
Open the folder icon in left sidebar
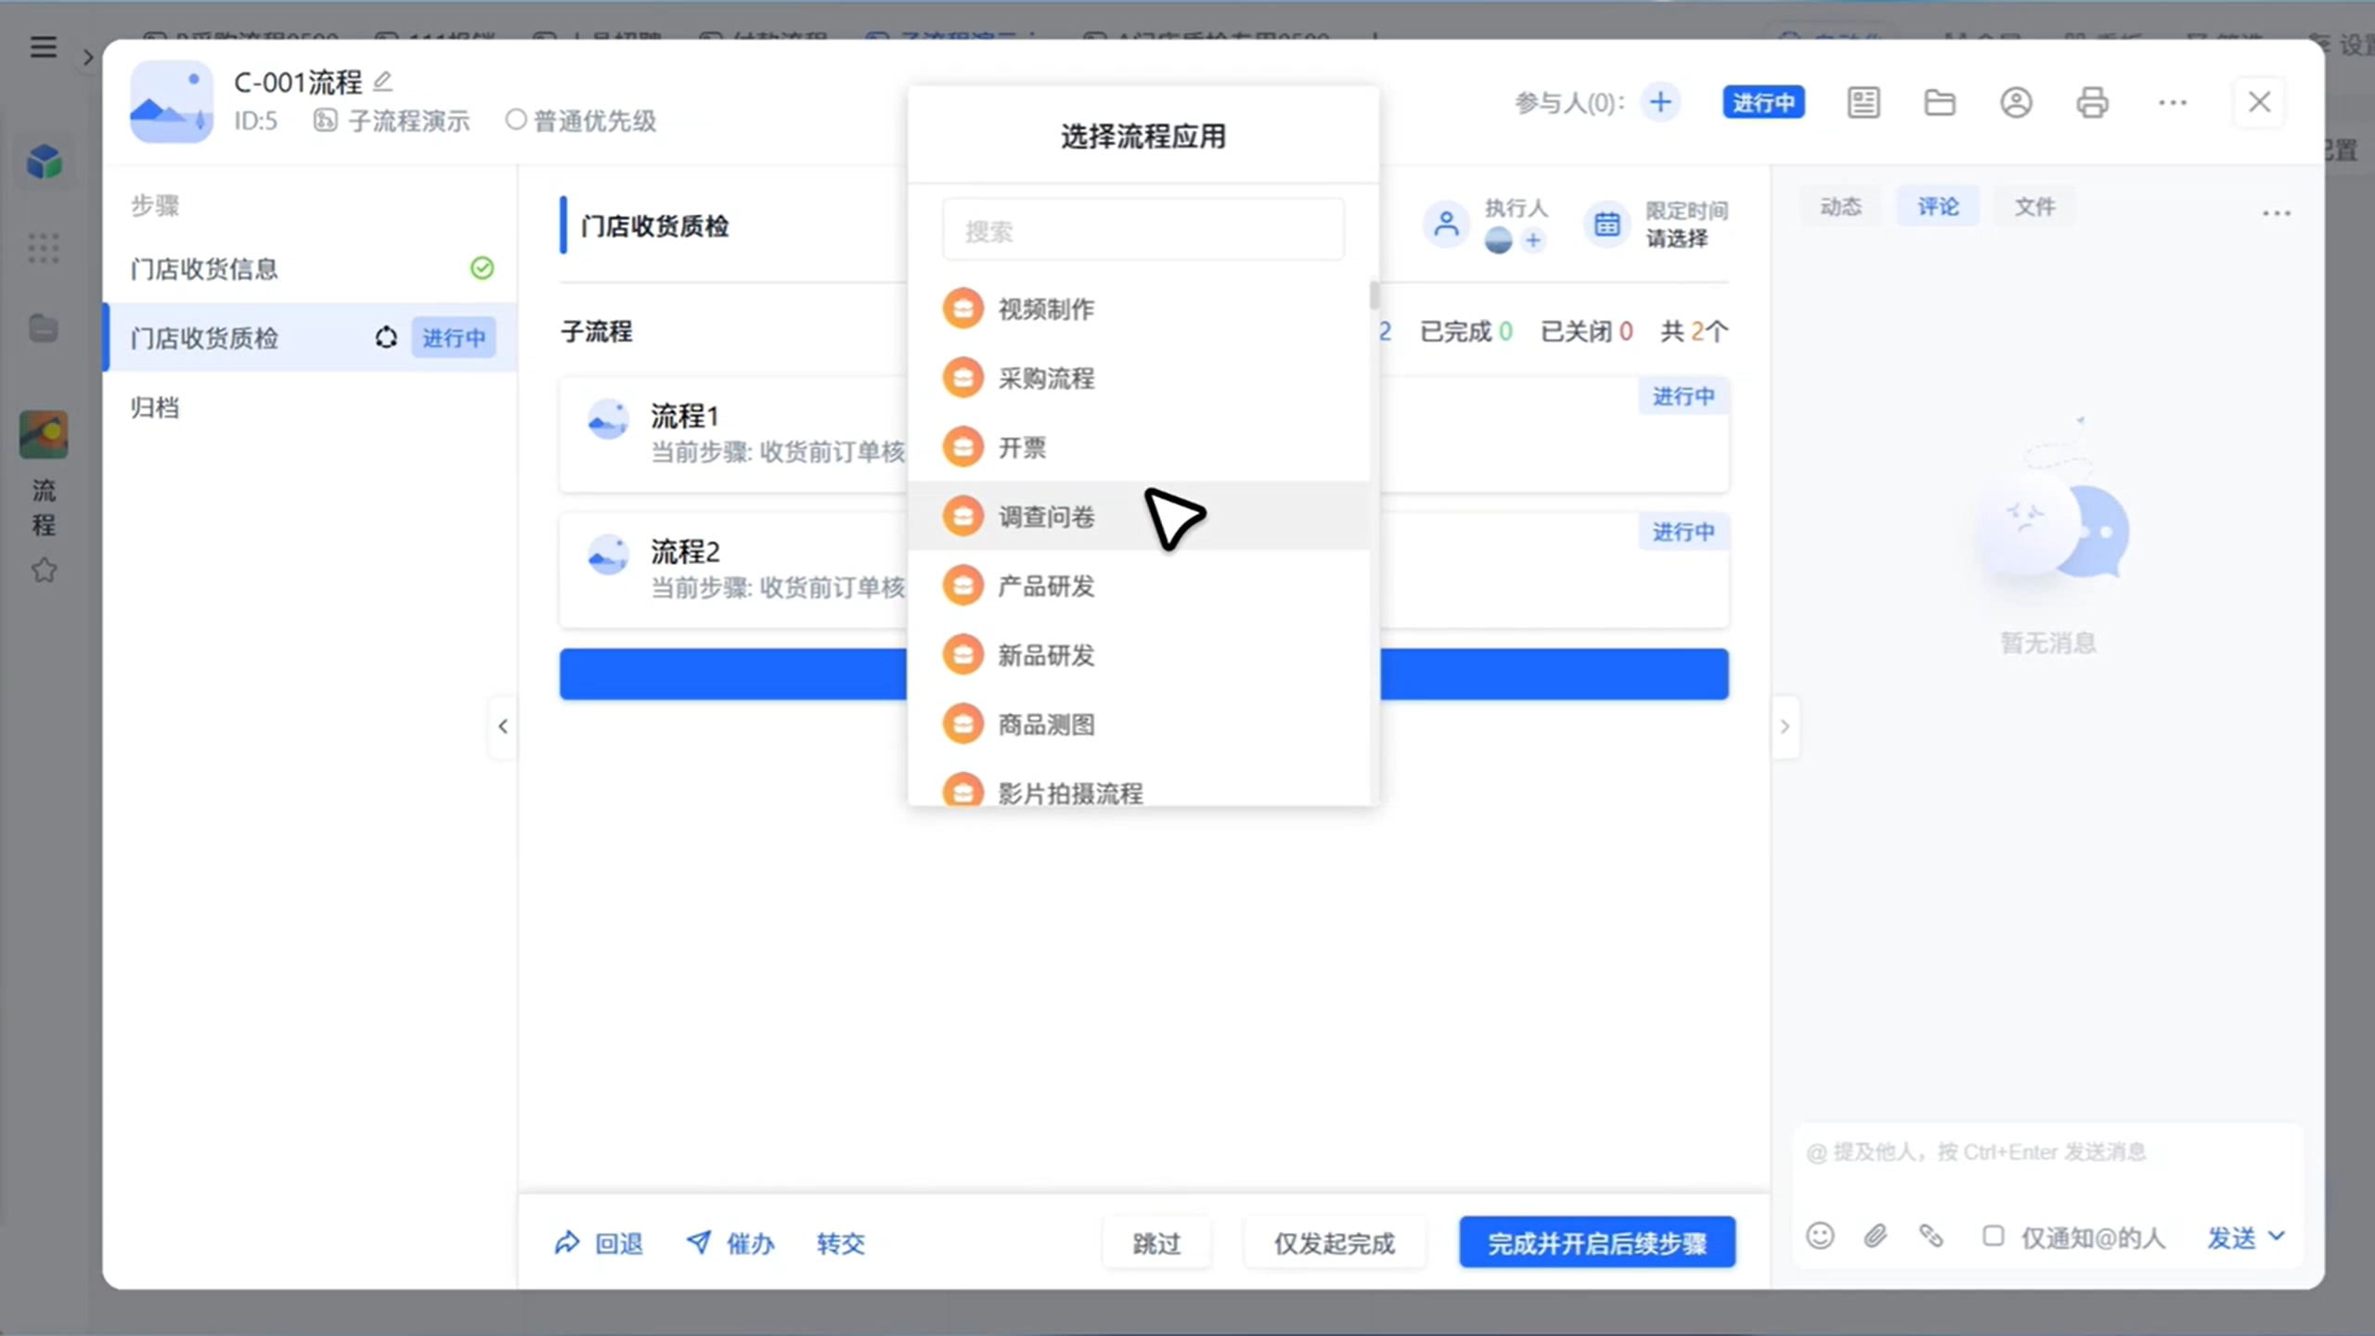[x=44, y=328]
